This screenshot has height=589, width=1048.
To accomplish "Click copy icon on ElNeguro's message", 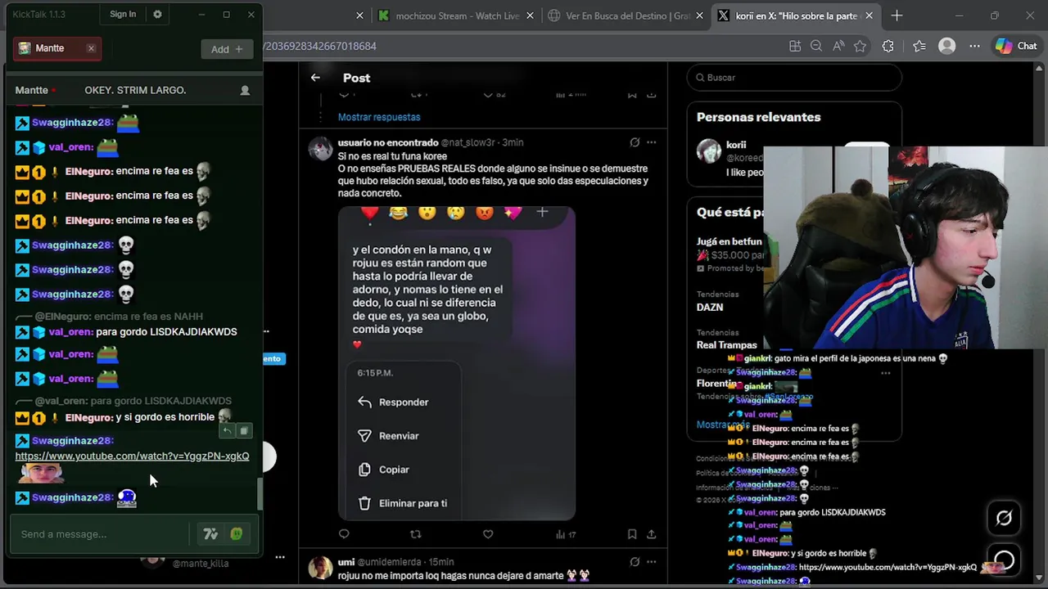I will click(243, 430).
